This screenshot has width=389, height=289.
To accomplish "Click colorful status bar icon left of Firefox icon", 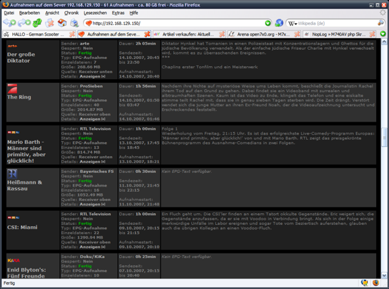I will pyautogui.click(x=364, y=283).
